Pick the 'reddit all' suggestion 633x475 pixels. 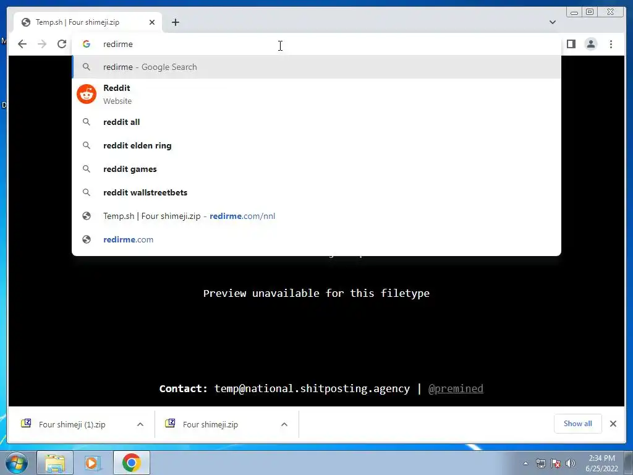(316, 122)
